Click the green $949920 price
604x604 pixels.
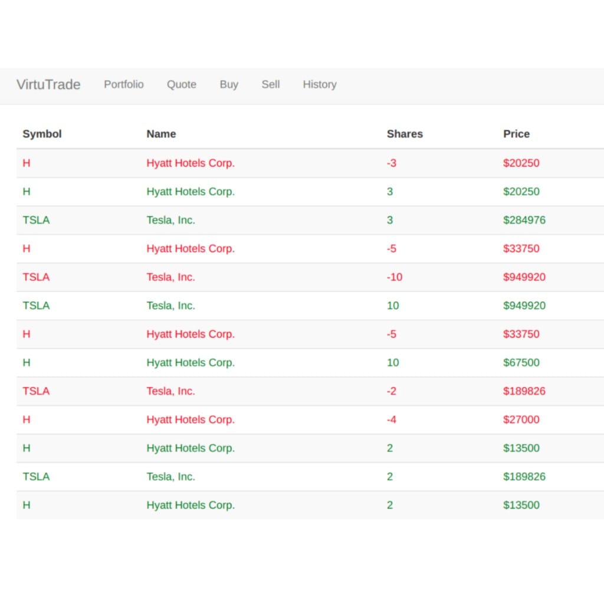(x=524, y=306)
